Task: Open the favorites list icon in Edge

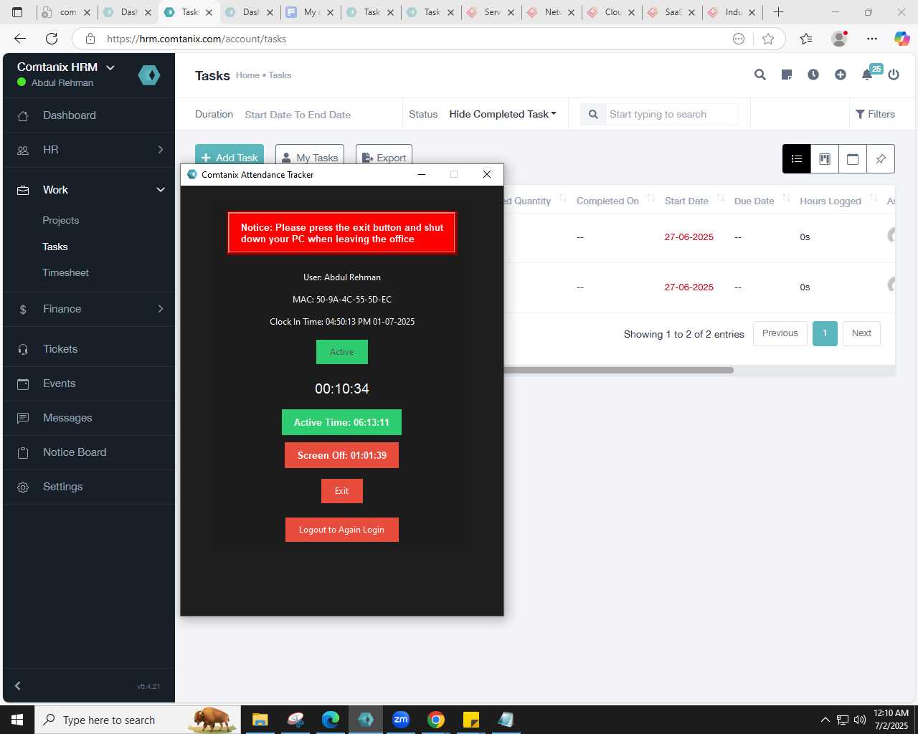Action: click(x=806, y=39)
